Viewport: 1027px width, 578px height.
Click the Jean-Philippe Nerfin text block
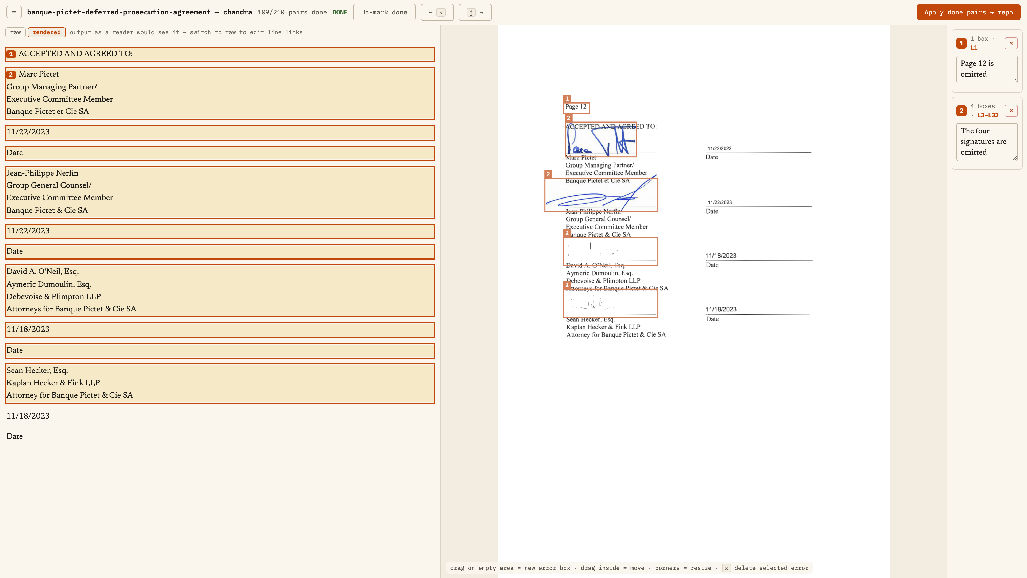click(220, 192)
